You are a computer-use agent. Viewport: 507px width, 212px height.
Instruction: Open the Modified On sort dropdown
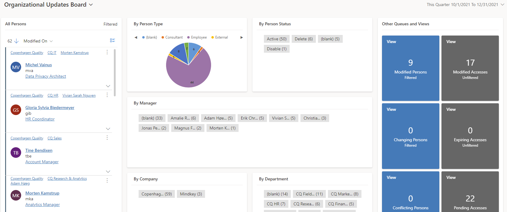click(38, 41)
